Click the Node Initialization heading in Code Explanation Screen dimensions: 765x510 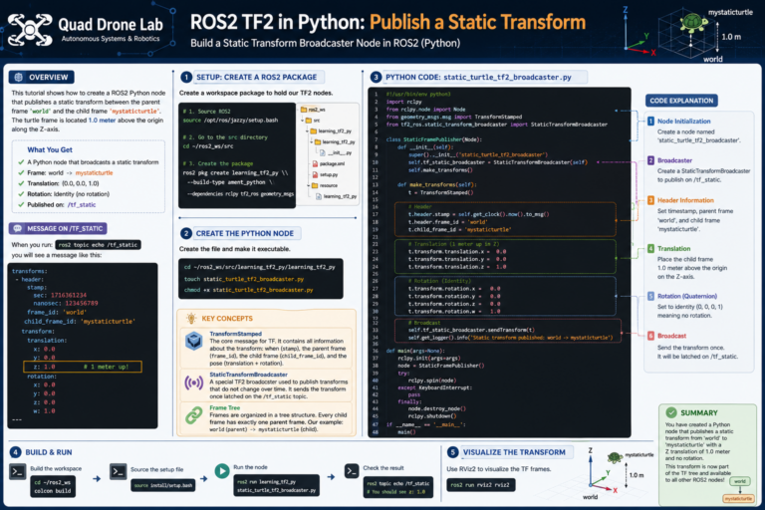tap(683, 122)
